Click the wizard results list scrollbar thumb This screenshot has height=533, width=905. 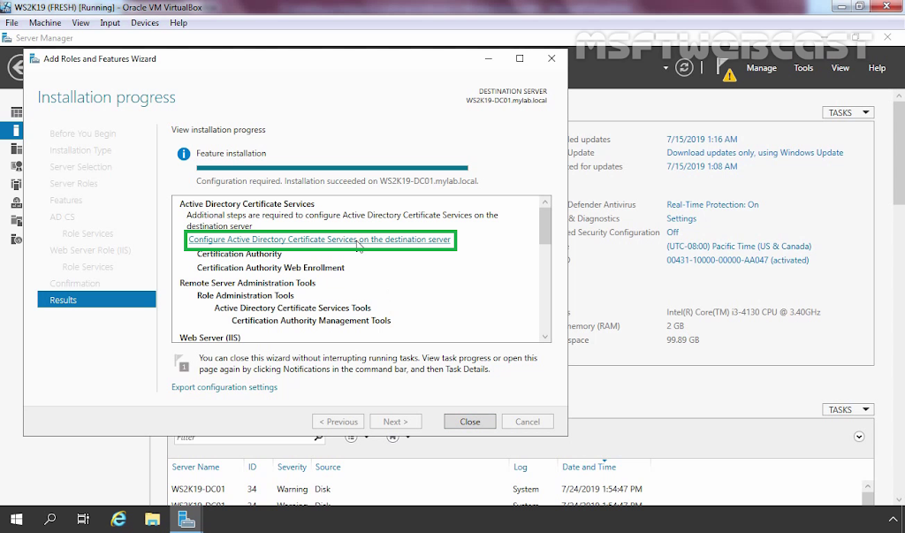[x=544, y=226]
